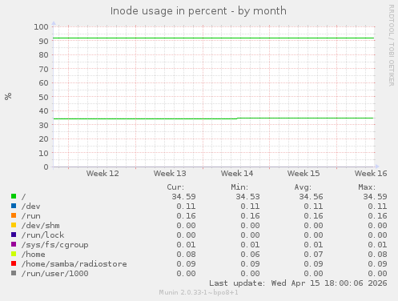This screenshot has width=398, height=301.
Task: Click the Avg value 34.56 for /
Action: pyautogui.click(x=311, y=197)
